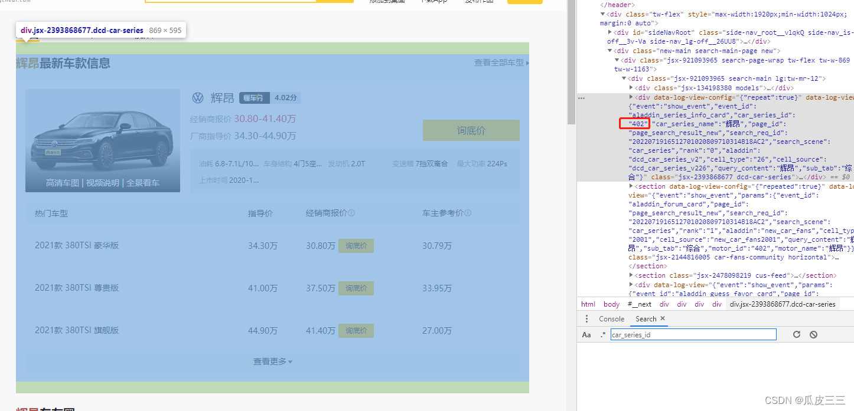Click the 44.90万 guide price cell

click(263, 331)
